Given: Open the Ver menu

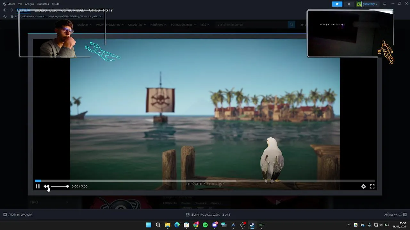Looking at the screenshot, I should pyautogui.click(x=20, y=4).
